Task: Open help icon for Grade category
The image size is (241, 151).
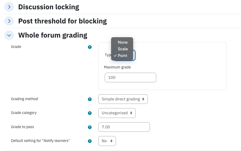Action: pos(90,113)
